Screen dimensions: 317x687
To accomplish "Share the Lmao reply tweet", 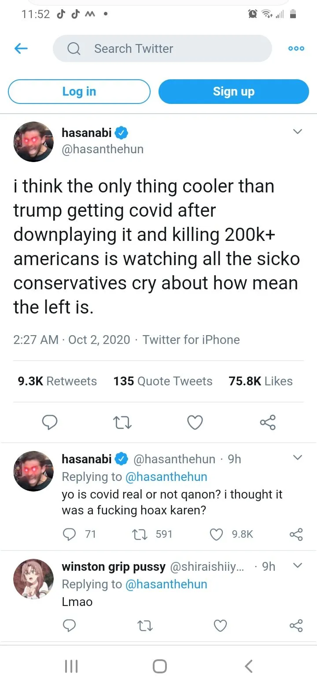I will (x=296, y=625).
